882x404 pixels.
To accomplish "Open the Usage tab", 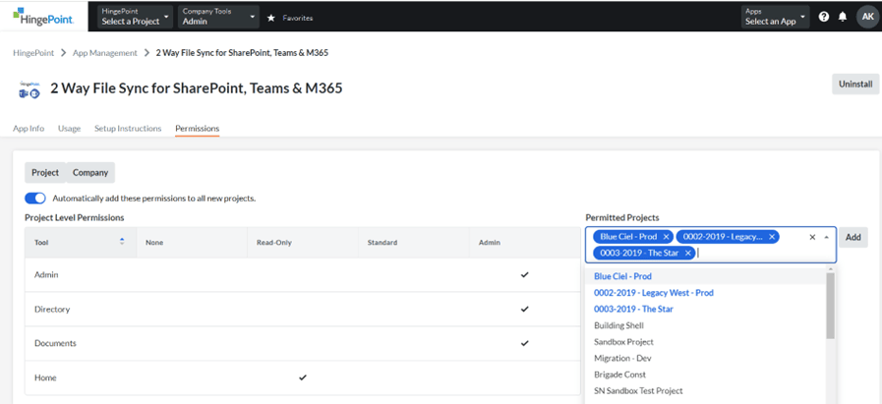I will point(69,129).
